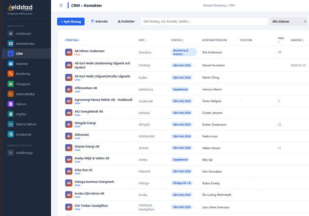Open the Faktura document icon
309x216 pixels.
coord(11,104)
